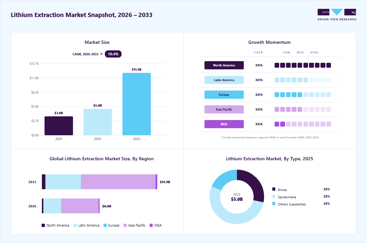Click the $0.0B y-axis label
The image size is (367, 243).
coord(35,135)
